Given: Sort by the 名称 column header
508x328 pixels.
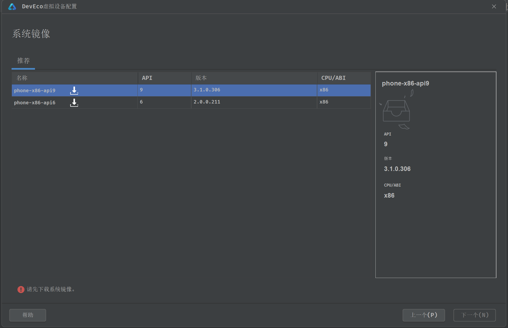Looking at the screenshot, I should click(75, 78).
